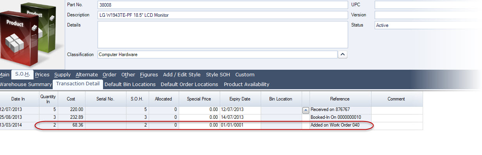Click the Cost column header

[71, 99]
